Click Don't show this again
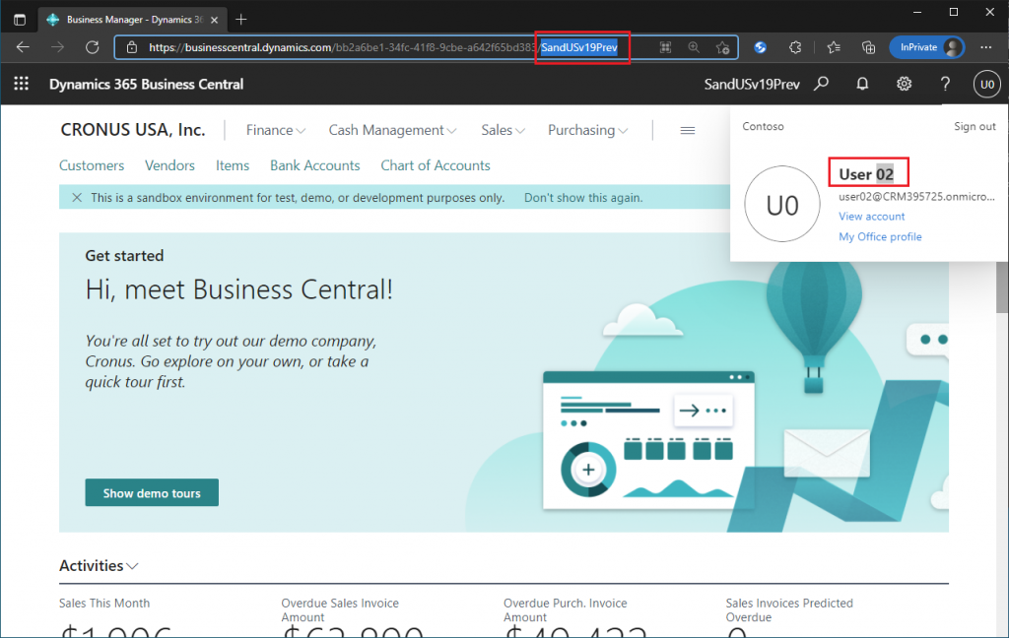 click(583, 198)
